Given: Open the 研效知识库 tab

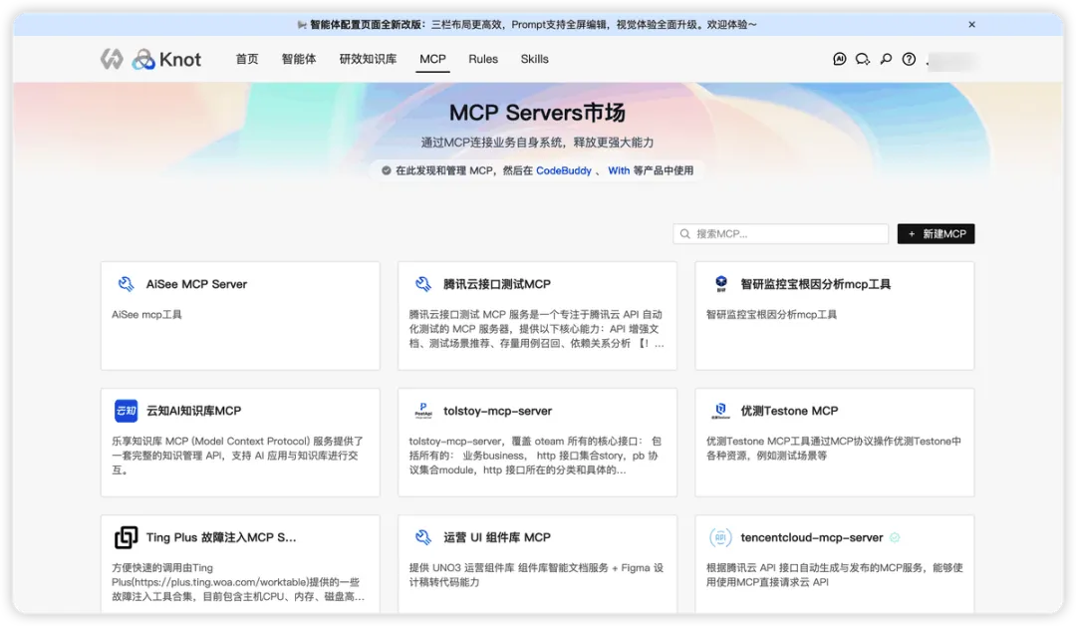Looking at the screenshot, I should coord(368,59).
